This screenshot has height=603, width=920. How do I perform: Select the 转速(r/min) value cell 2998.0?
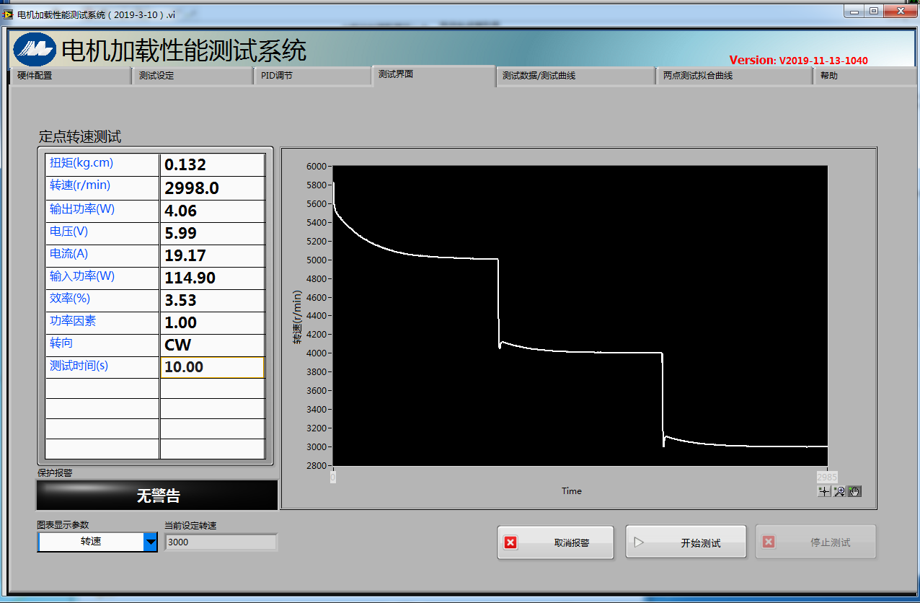tap(212, 188)
